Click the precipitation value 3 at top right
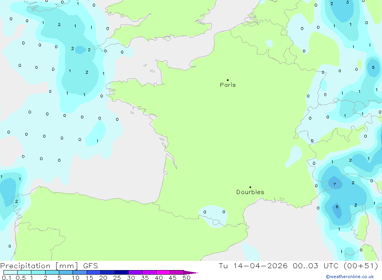The image size is (382, 280). pos(347,2)
